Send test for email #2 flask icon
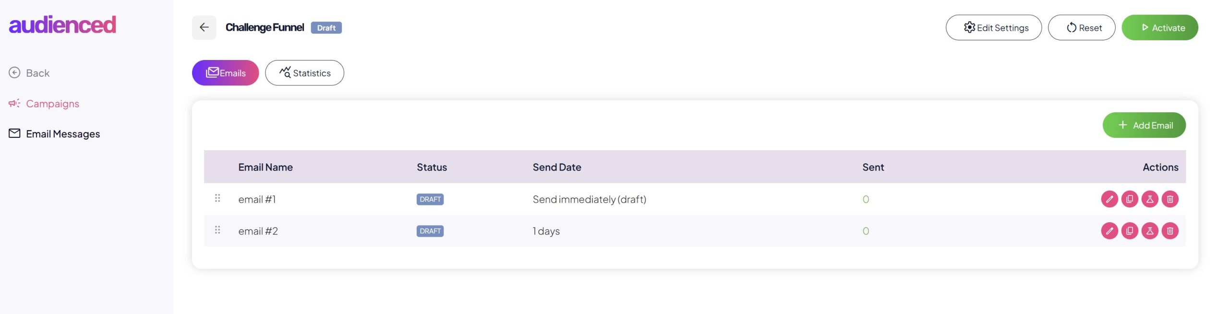Image resolution: width=1229 pixels, height=314 pixels. 1149,231
